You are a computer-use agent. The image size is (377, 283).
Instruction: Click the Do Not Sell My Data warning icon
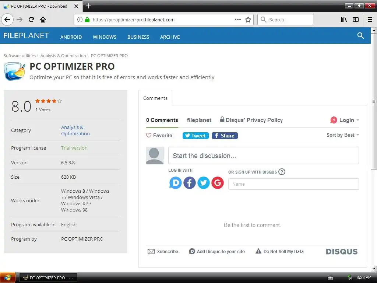258,251
